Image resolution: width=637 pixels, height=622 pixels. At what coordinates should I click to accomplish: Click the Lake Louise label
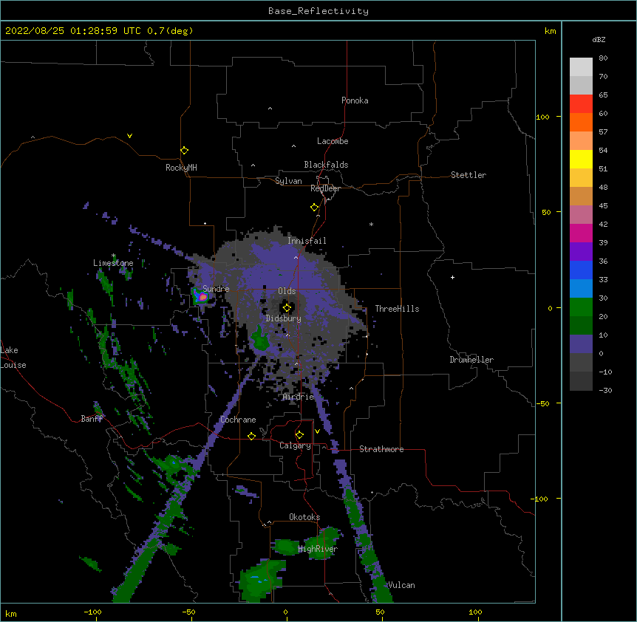(13, 358)
